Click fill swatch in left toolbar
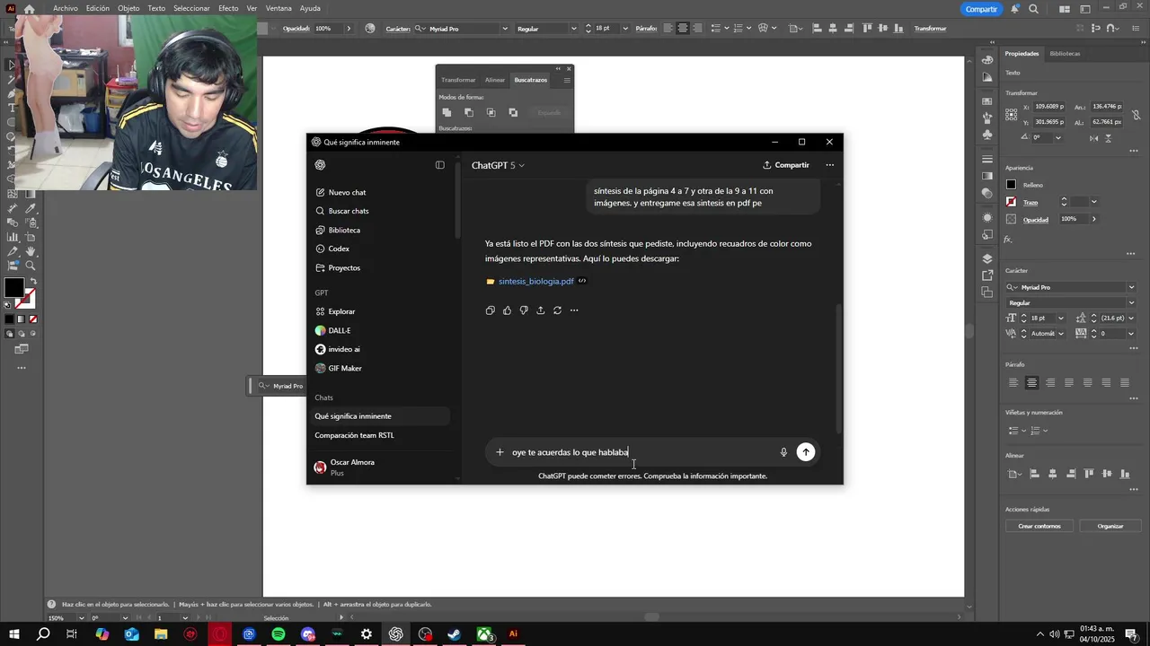This screenshot has width=1150, height=646. click(x=13, y=288)
